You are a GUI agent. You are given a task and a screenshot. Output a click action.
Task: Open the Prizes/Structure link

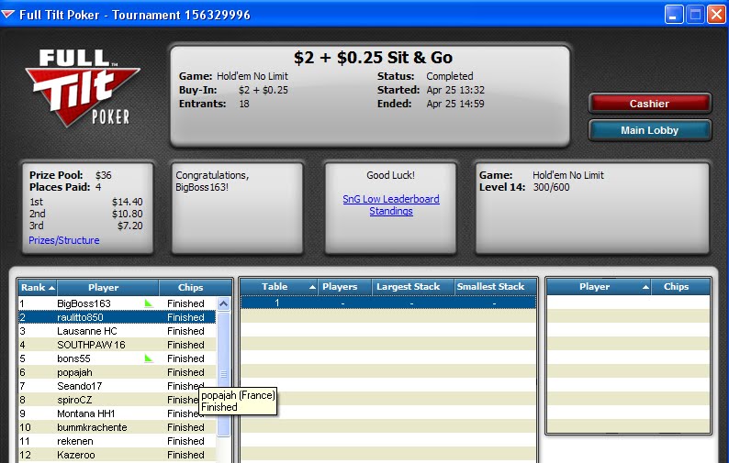tap(64, 240)
